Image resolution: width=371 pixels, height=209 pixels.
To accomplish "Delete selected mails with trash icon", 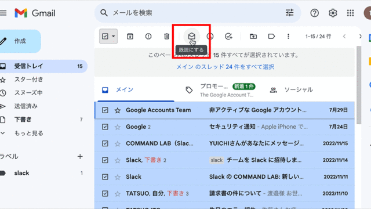I will point(166,36).
